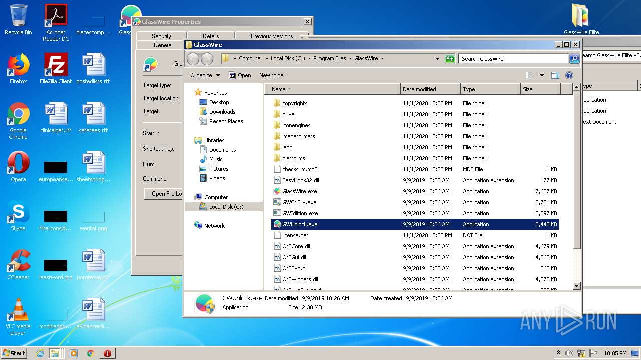Click the search magnifier icon
This screenshot has height=360, width=641.
[574, 59]
